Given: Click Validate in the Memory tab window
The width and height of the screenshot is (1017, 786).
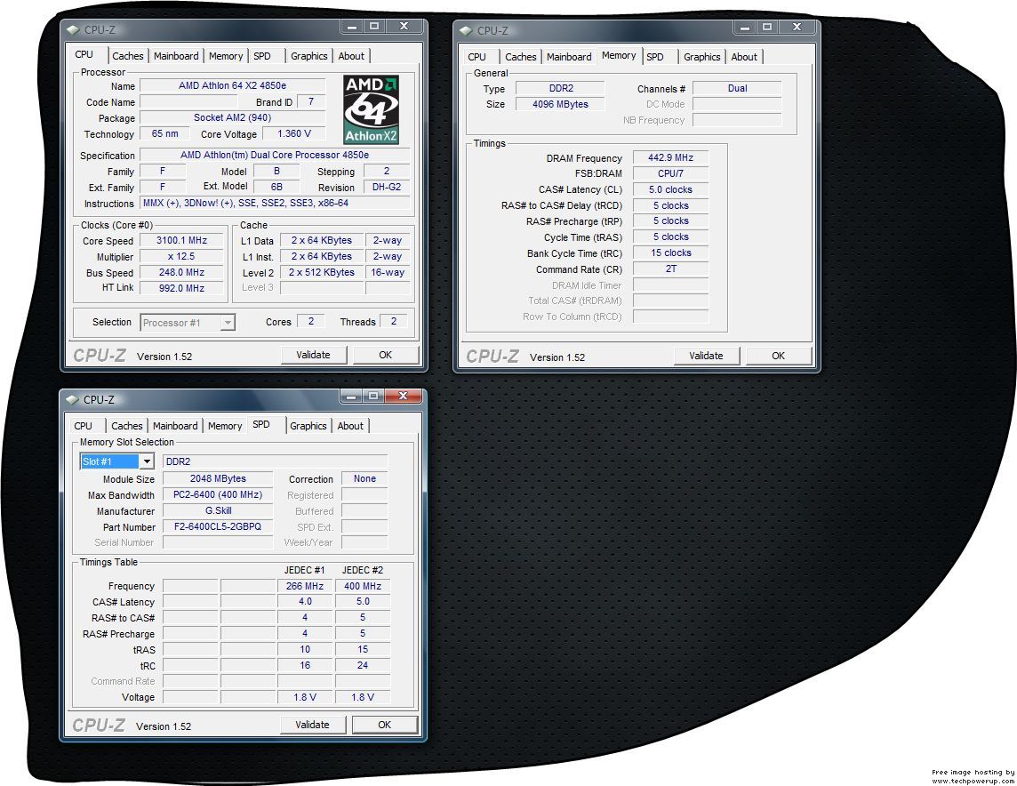Looking at the screenshot, I should coord(707,356).
